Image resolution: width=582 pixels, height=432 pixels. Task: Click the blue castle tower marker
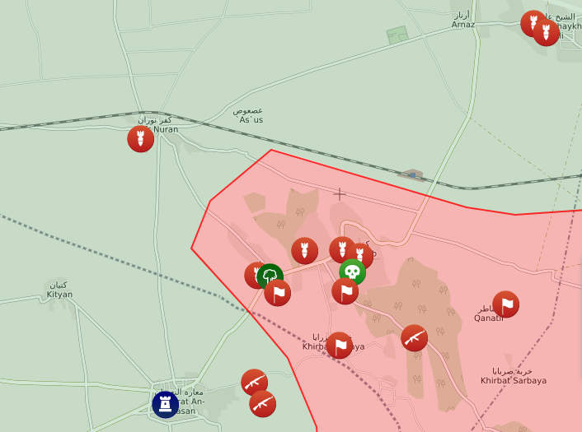pyautogui.click(x=166, y=405)
